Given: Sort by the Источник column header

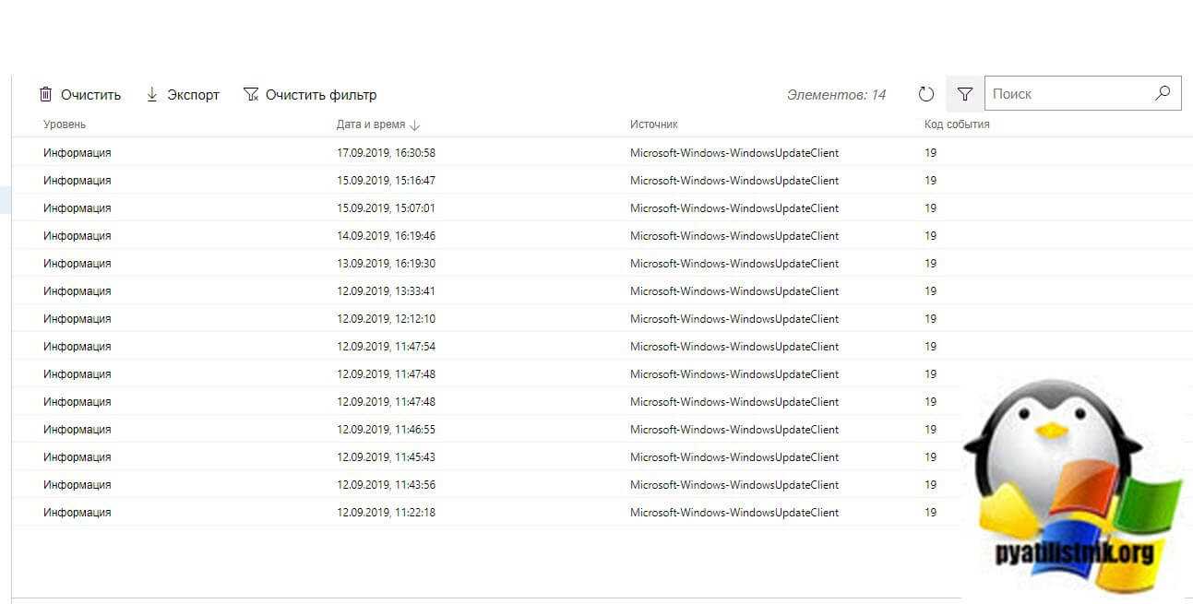Looking at the screenshot, I should 654,124.
